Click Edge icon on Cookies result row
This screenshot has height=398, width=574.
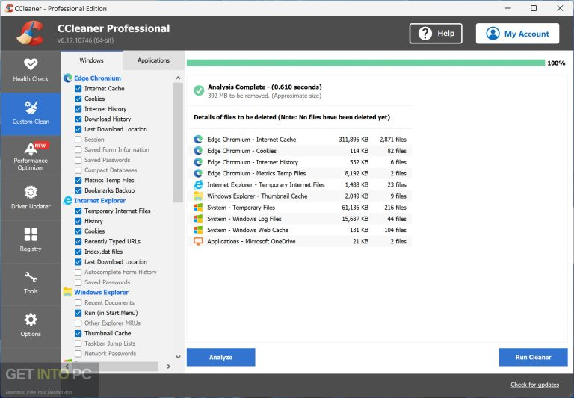pos(198,151)
